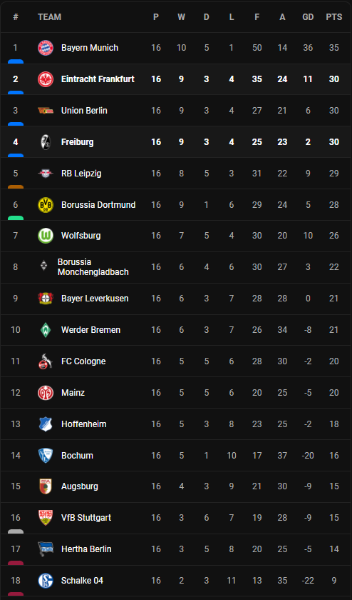Click the TEAM column header
Screen dimensions: 352x600
[50, 17]
